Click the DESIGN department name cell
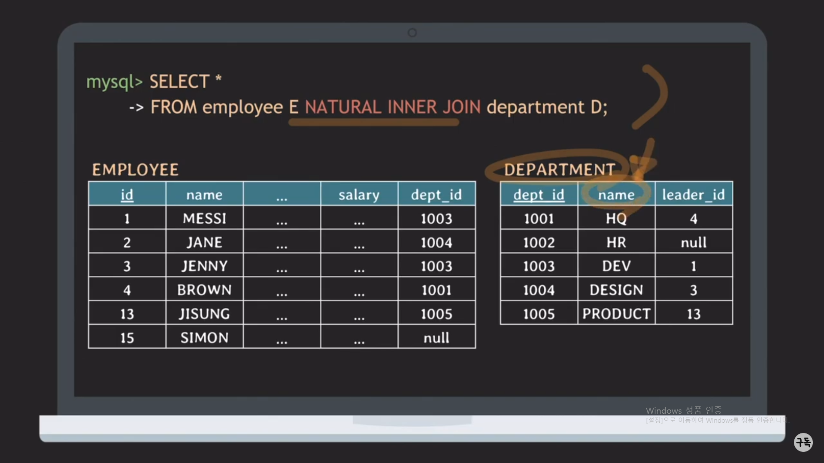 click(616, 290)
